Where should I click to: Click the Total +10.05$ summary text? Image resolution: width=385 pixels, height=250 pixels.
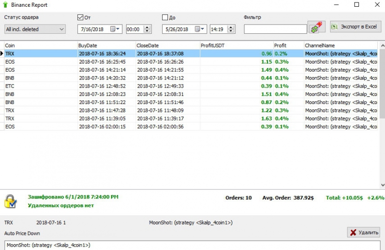[344, 197]
